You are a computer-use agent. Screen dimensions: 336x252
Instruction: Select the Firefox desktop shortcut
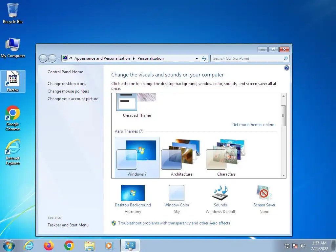point(13,81)
